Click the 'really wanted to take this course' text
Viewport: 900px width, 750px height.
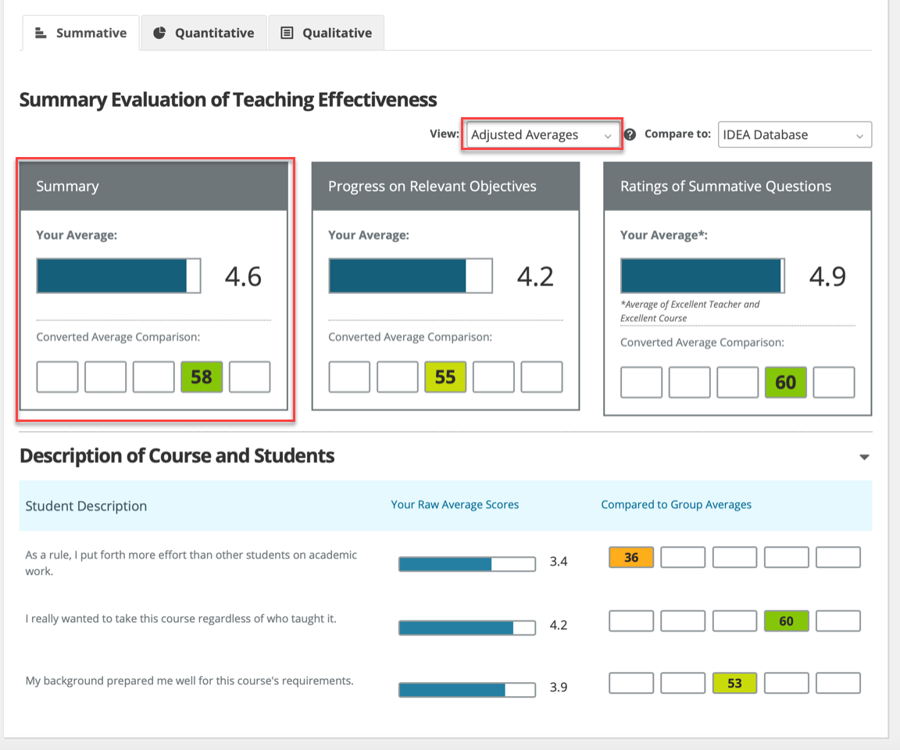coord(180,619)
